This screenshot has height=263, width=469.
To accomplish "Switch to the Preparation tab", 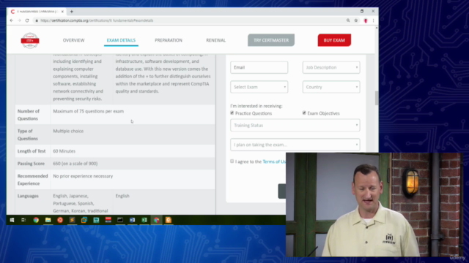I will click(x=169, y=40).
